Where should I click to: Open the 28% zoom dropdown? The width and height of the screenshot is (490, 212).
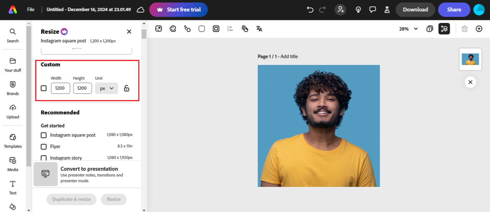tap(408, 29)
